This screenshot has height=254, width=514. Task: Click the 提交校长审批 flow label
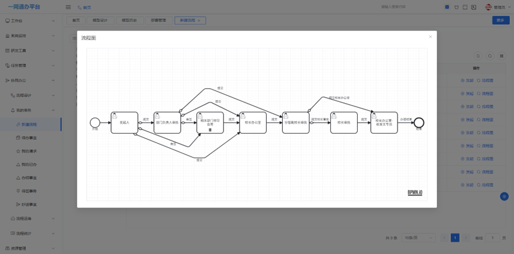tap(320, 120)
